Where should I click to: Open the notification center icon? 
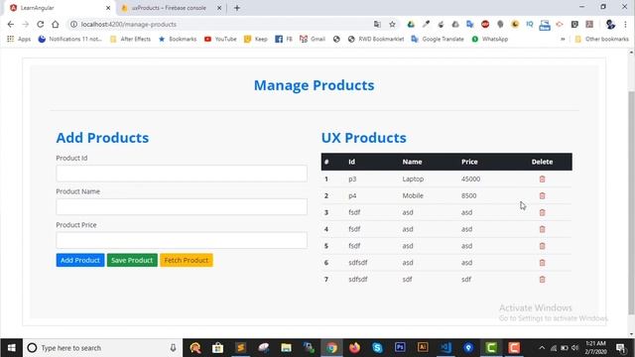[x=621, y=348]
